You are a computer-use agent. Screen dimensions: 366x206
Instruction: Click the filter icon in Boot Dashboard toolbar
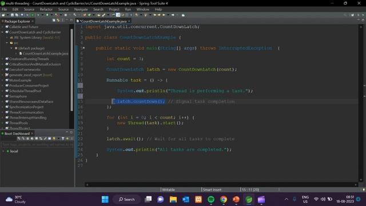point(63,138)
